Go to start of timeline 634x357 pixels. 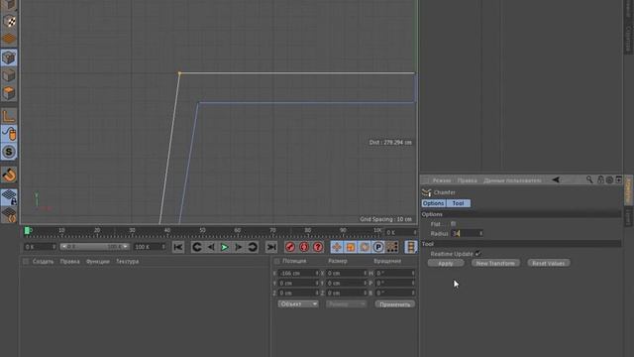[x=178, y=247]
